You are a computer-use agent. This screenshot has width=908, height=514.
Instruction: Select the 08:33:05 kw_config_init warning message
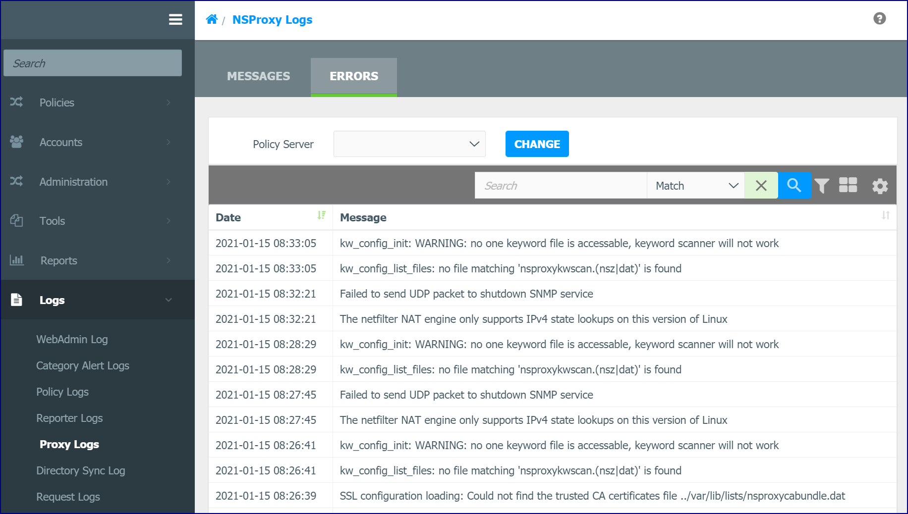click(559, 243)
